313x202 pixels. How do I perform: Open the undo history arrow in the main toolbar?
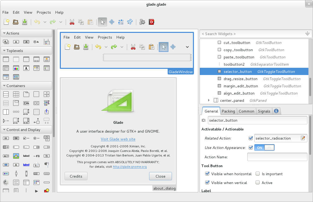point(45,22)
